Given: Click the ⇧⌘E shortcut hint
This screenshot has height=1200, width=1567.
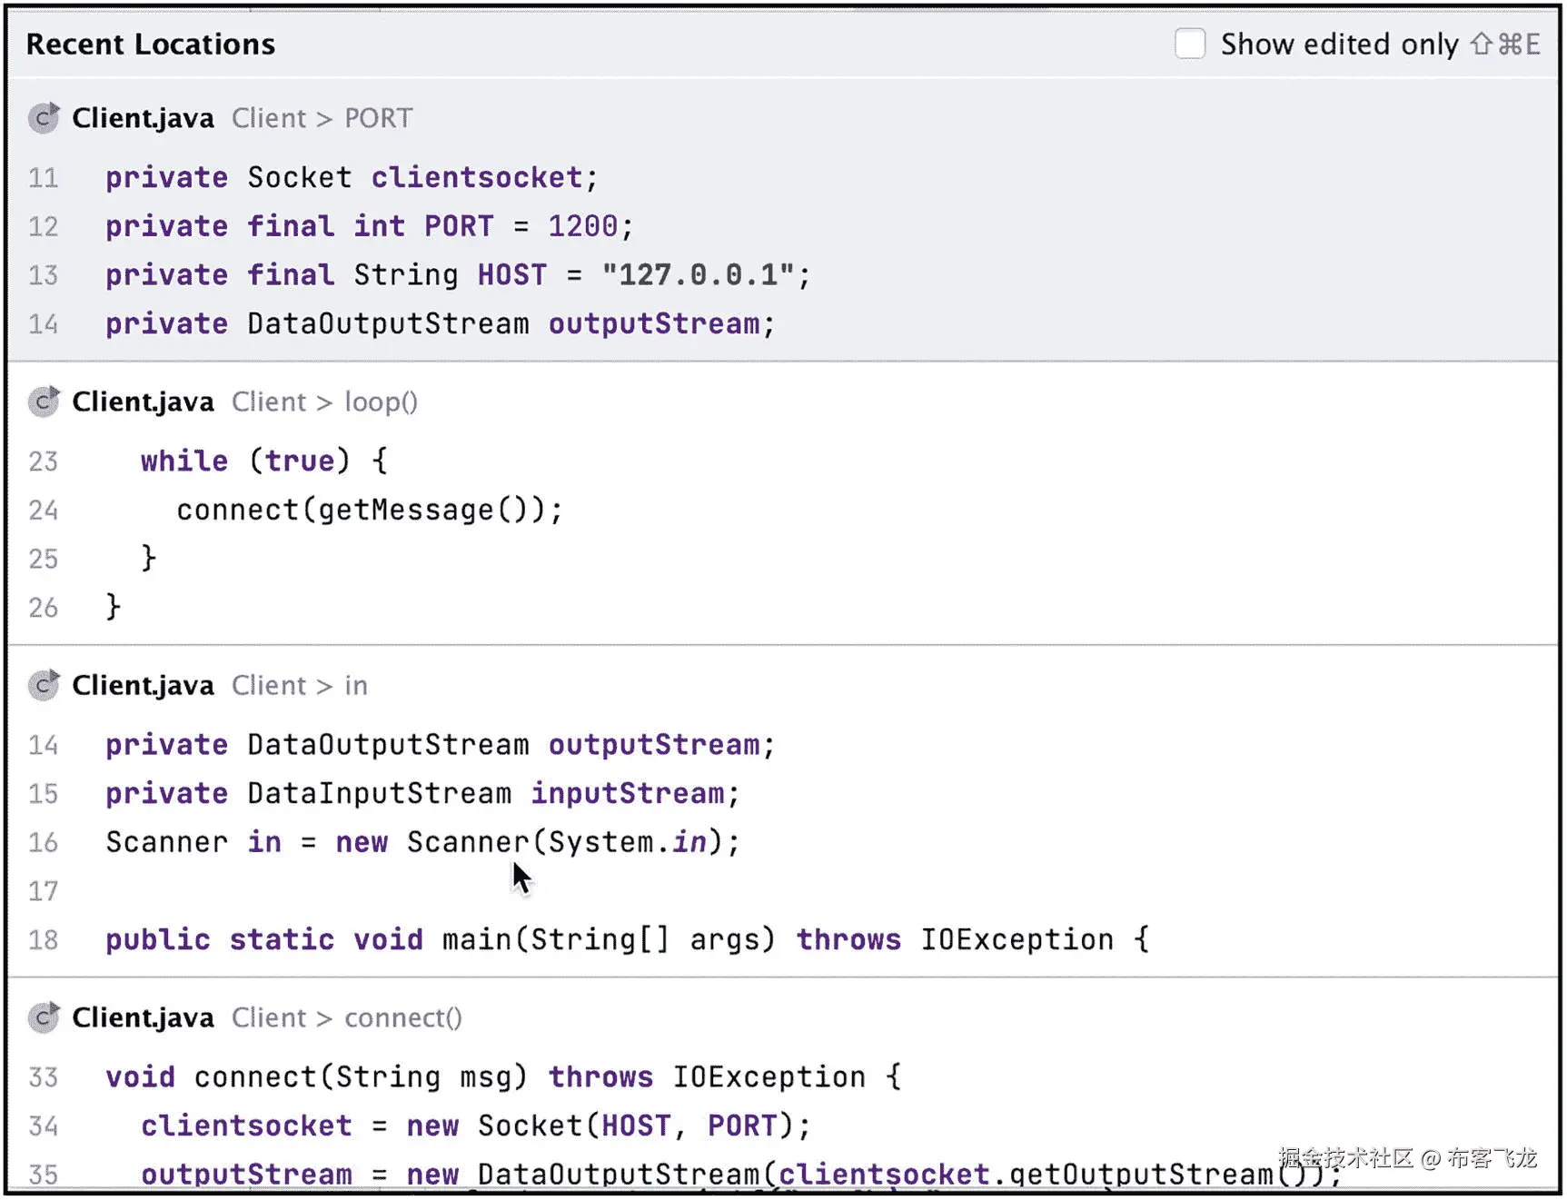Looking at the screenshot, I should click(1505, 44).
